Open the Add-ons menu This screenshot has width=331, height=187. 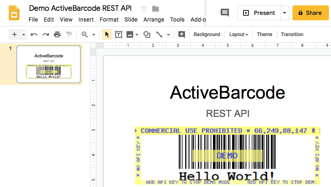(198, 19)
